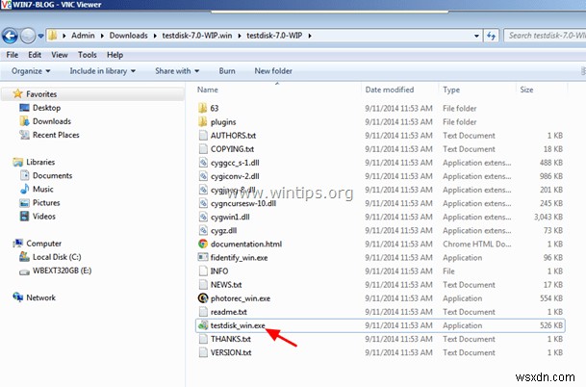The width and height of the screenshot is (586, 387).
Task: Sort by the Type column header
Action: (451, 90)
